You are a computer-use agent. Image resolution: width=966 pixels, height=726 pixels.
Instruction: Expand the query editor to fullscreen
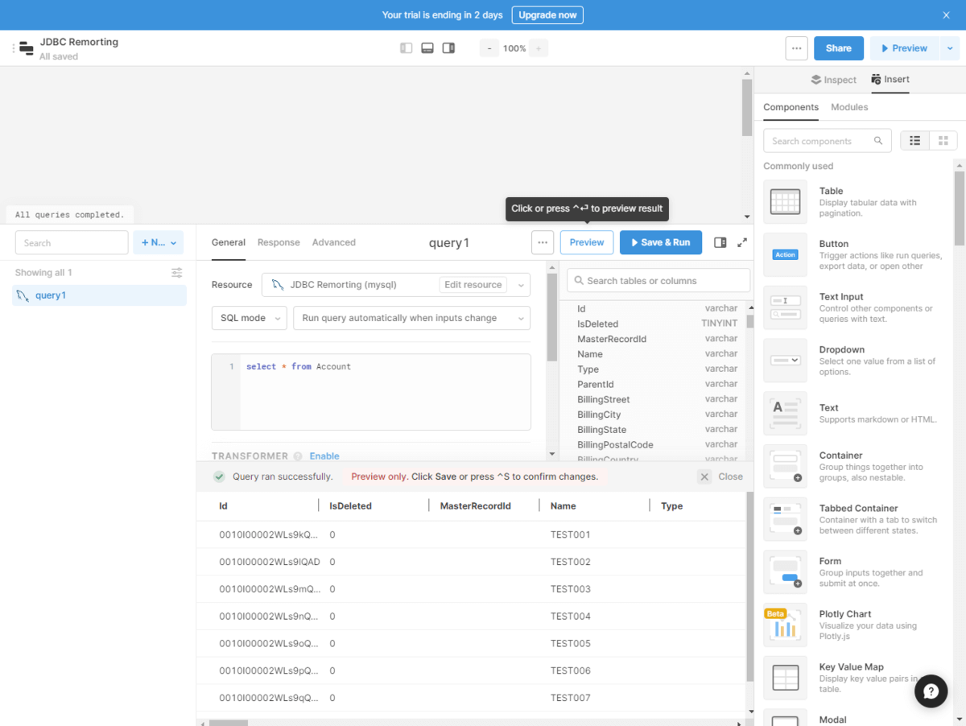click(x=742, y=242)
